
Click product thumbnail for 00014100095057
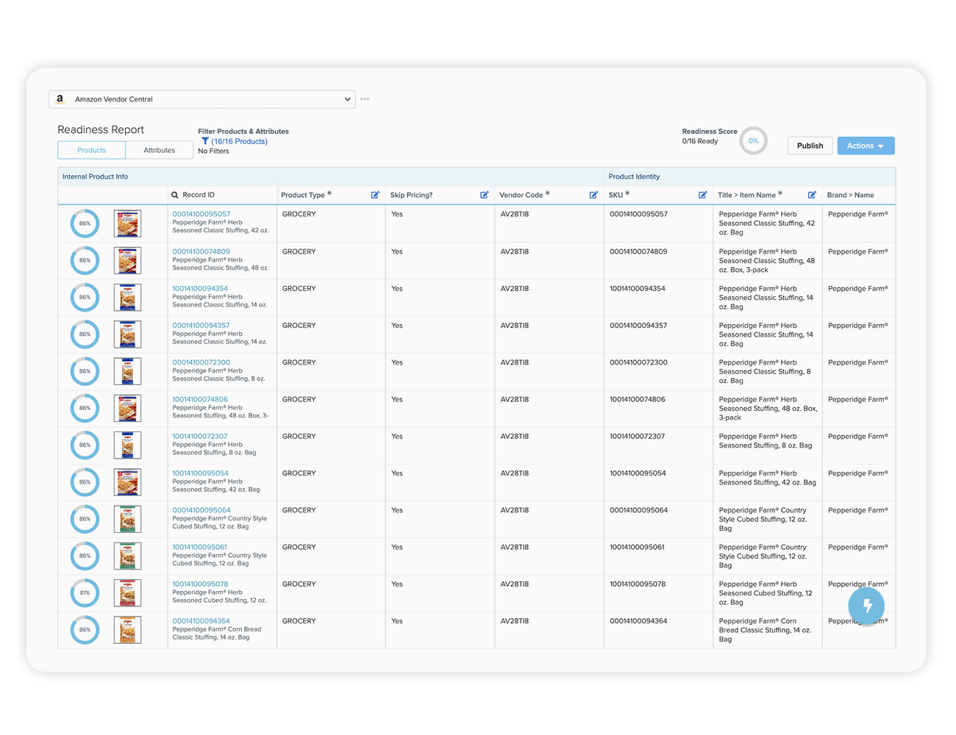(x=127, y=223)
